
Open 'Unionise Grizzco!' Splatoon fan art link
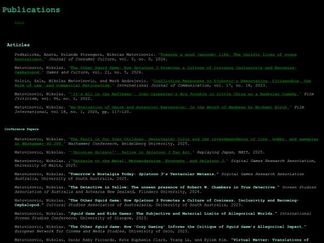(x=131, y=152)
